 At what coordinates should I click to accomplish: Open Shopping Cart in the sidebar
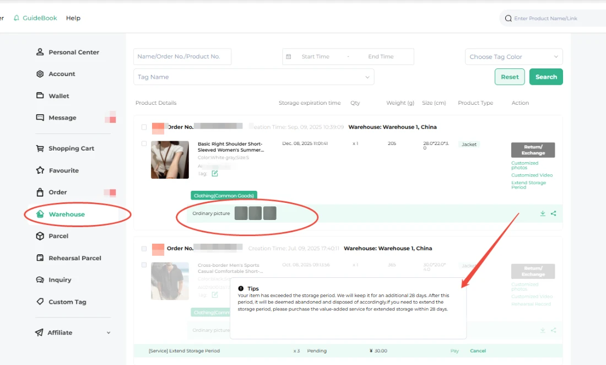click(x=71, y=148)
